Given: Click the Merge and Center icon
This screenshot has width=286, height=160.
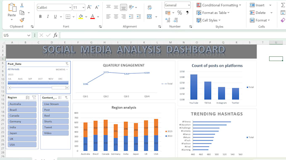Looking at the screenshot, I should pos(149,16).
